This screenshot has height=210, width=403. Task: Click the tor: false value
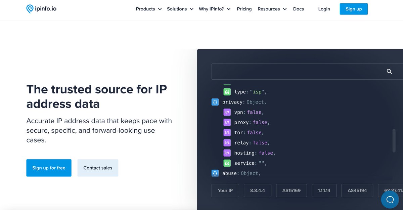coord(254,132)
